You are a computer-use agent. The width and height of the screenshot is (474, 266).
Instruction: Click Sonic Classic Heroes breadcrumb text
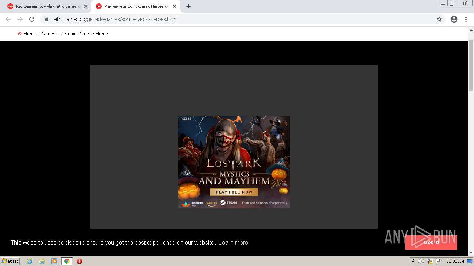(87, 34)
